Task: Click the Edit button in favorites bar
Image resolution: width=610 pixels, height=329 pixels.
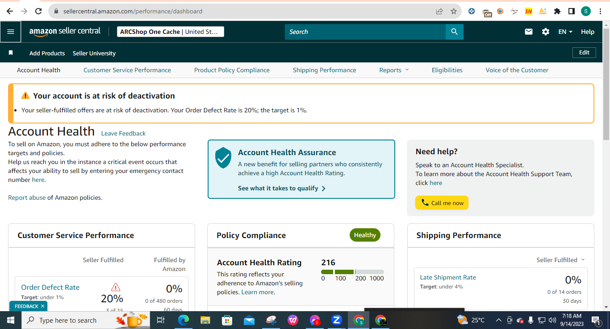Action: (x=584, y=53)
